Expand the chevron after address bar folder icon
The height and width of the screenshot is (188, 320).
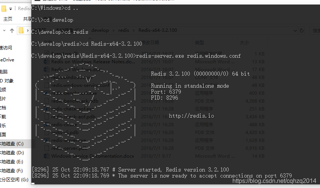tap(28, 31)
